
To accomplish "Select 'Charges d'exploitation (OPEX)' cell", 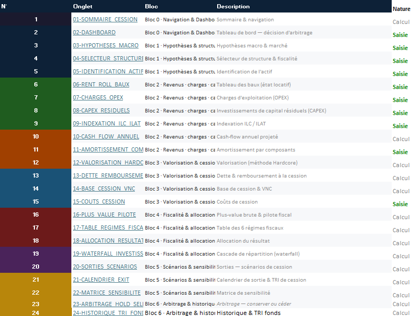I will point(253,97).
